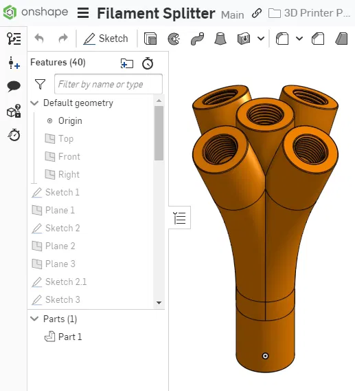Open the 3D Printer folder link
Screen dimensions: 355x391
(x=309, y=13)
